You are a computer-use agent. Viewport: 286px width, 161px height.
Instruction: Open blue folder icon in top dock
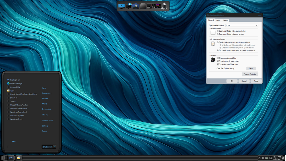(136, 6)
